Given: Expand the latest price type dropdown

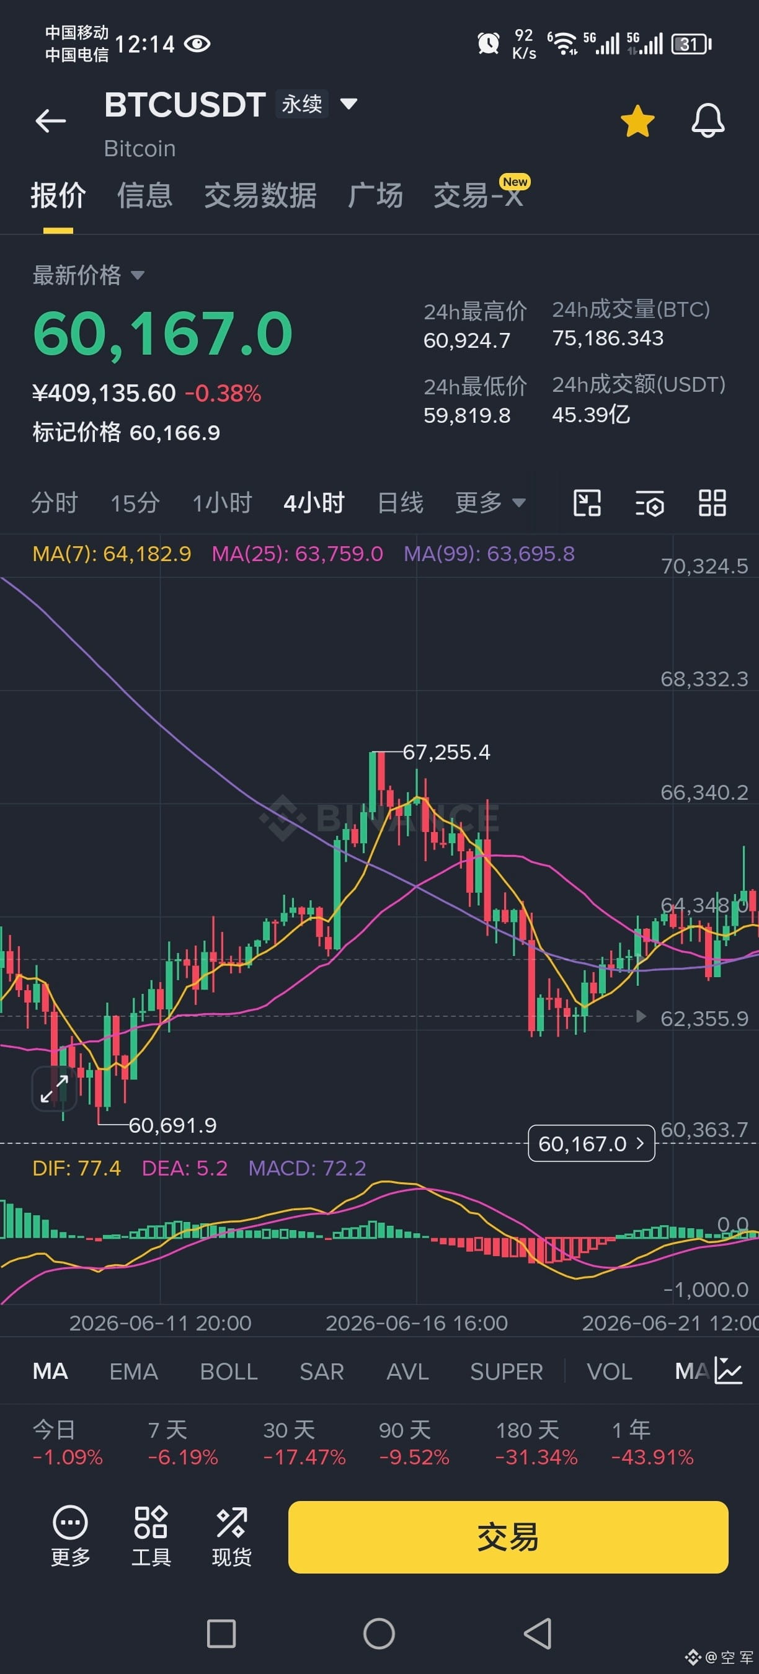Looking at the screenshot, I should coord(137,275).
